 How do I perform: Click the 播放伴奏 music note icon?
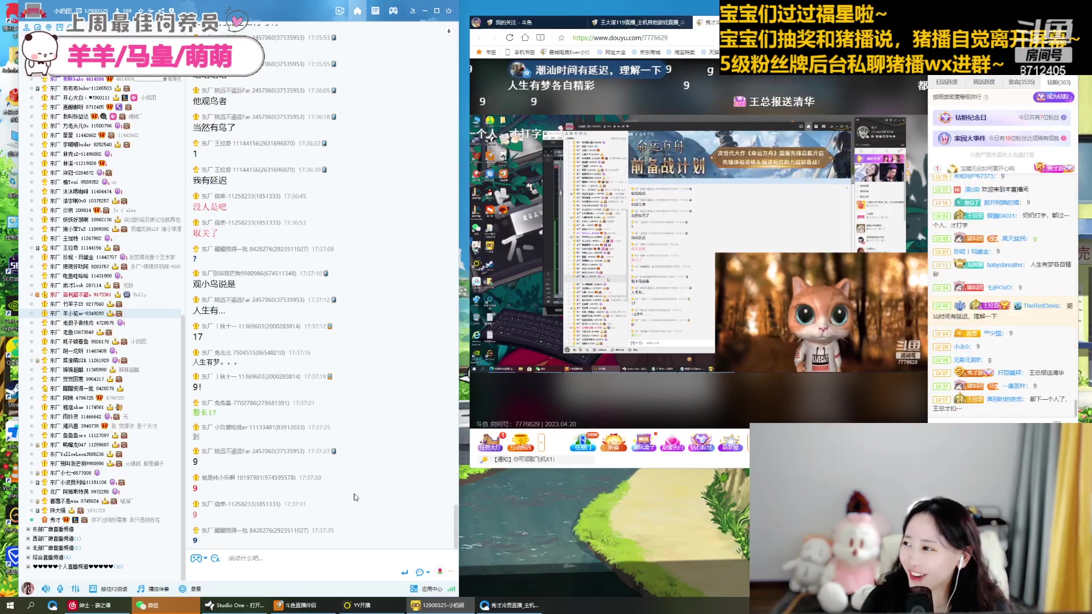140,589
